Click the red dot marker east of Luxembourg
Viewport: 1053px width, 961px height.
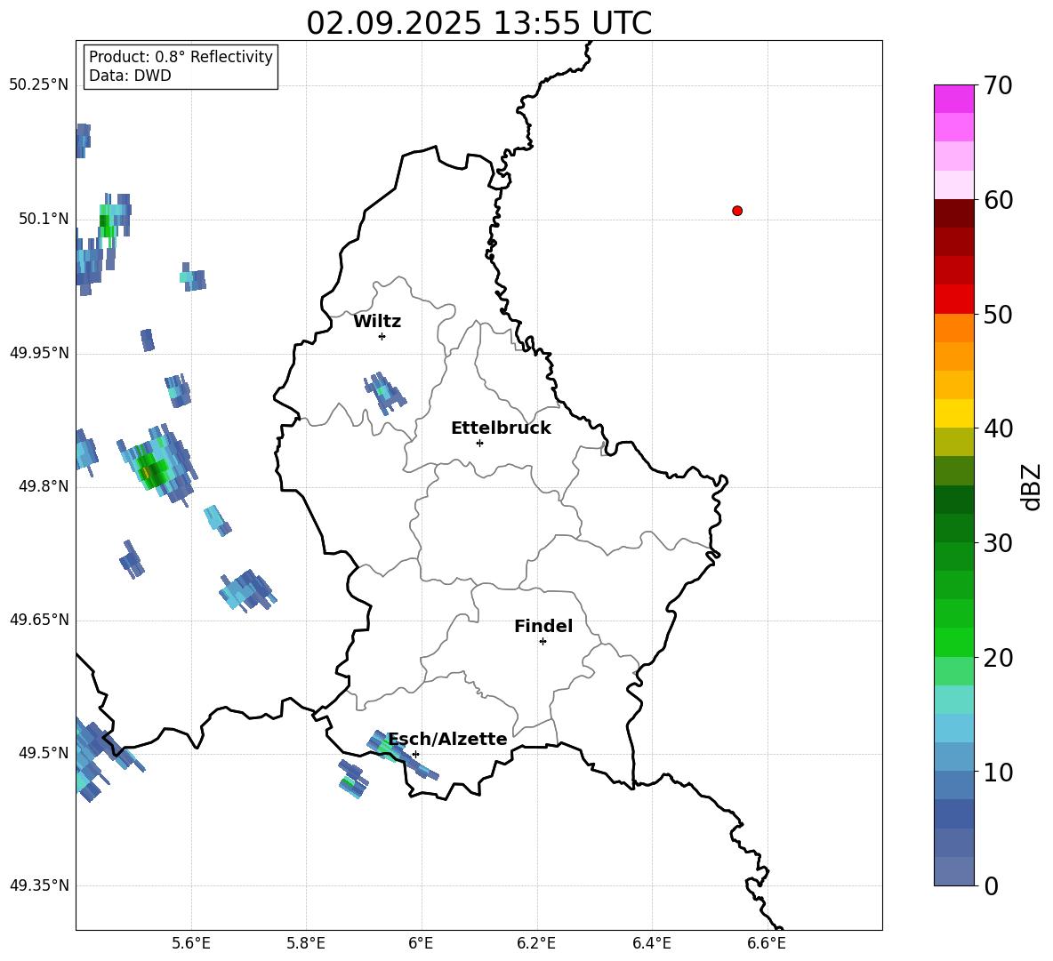tap(737, 211)
